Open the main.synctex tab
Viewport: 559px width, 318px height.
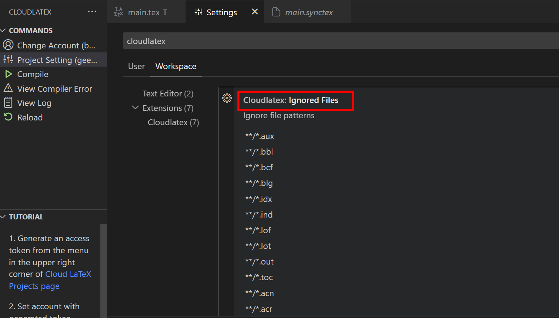tap(309, 12)
